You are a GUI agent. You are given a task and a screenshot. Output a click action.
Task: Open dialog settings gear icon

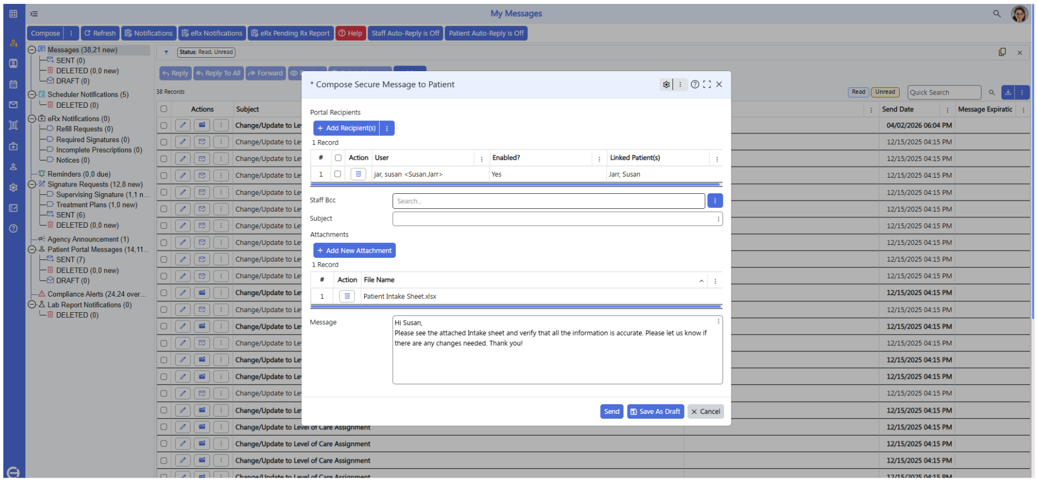point(666,84)
